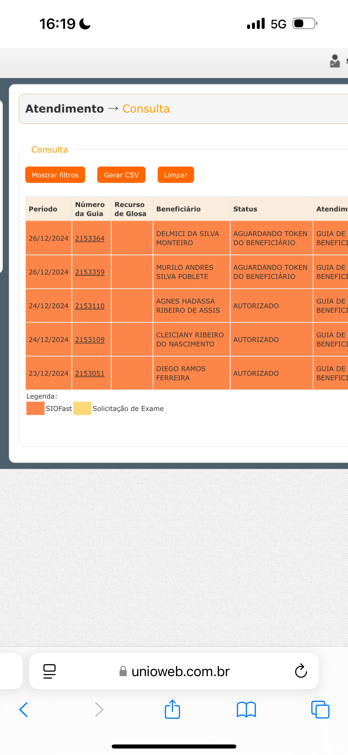
Task: Select beneficiary AGNES HADASSA RIBEIRO DE ASSIS
Action: [x=188, y=306]
